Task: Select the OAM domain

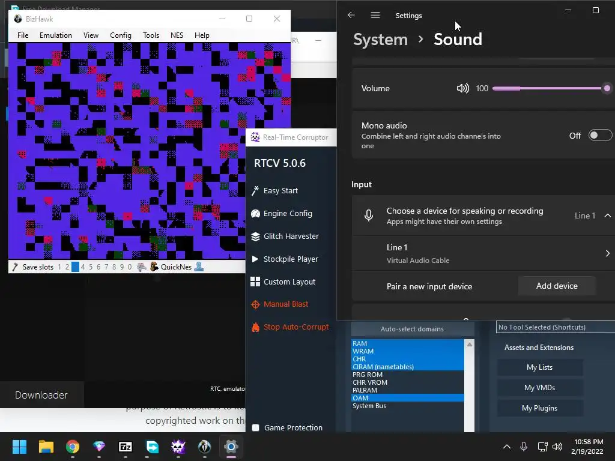Action: (x=408, y=399)
